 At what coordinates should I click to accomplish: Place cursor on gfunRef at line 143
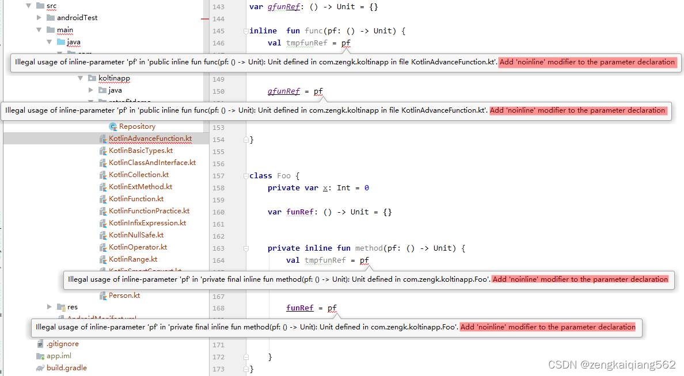click(284, 7)
